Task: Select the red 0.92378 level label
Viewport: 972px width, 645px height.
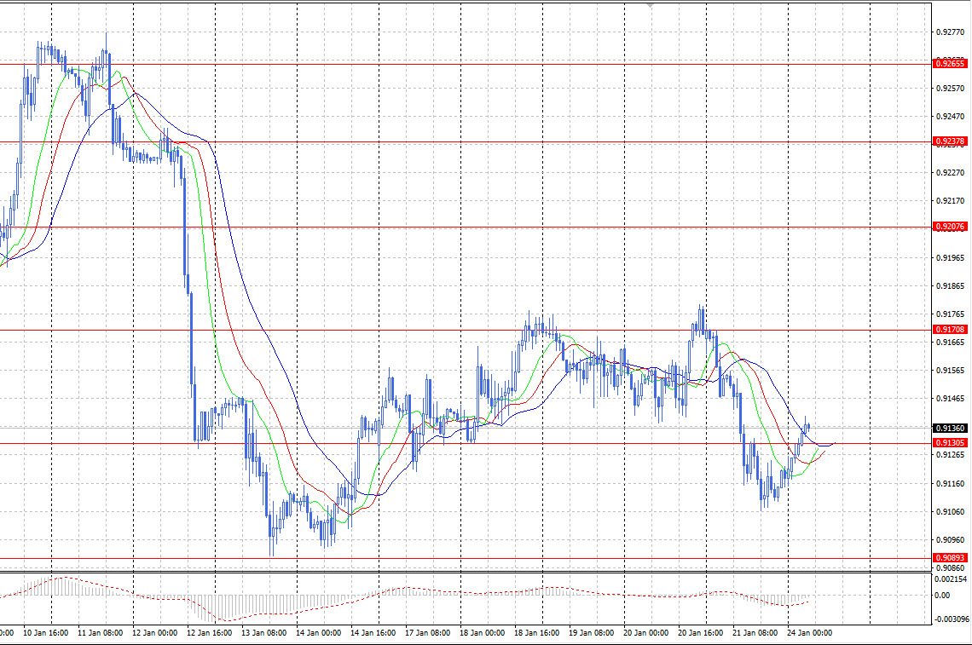Action: click(950, 141)
